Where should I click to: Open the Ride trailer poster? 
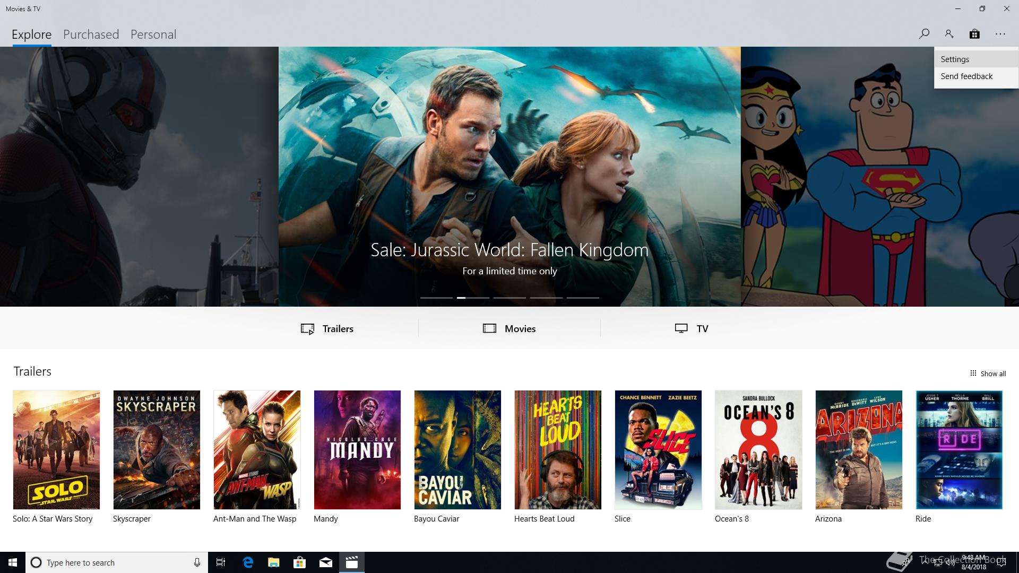point(959,450)
